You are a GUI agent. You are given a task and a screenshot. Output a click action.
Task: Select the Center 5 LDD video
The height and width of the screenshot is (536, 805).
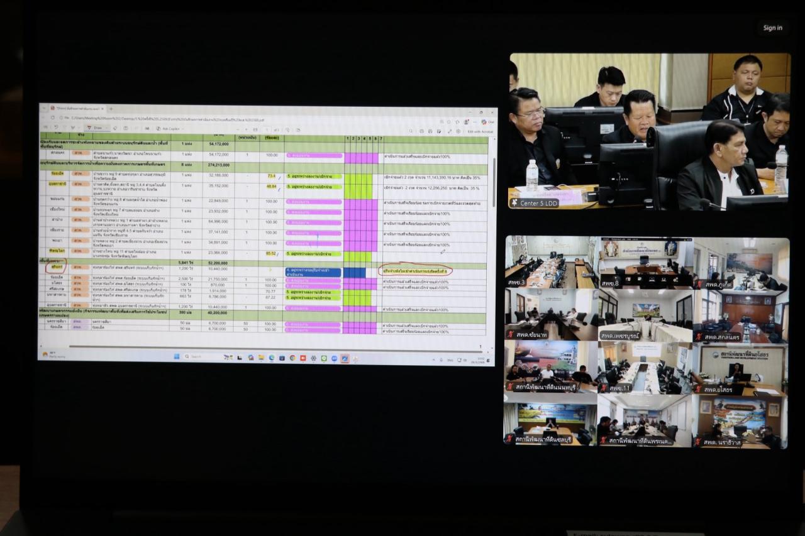[x=648, y=131]
